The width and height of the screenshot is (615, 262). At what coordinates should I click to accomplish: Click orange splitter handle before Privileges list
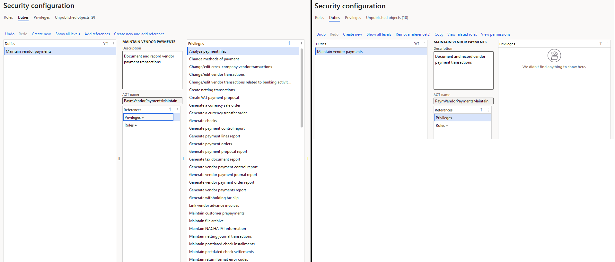point(184,158)
